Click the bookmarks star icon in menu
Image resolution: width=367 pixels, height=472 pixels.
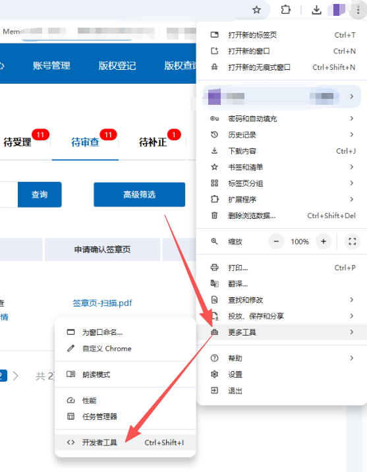click(x=215, y=167)
